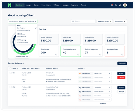135x111 pixels.
Task: Expand the Current view as Admin dropdown
Action: tap(23, 21)
